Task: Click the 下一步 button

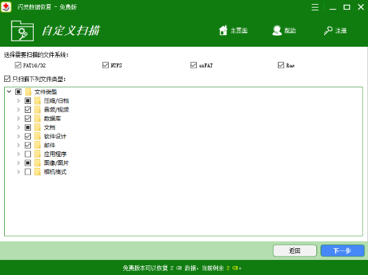Action: click(x=343, y=251)
